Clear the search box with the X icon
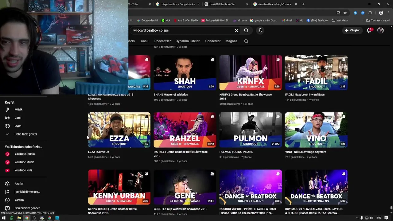The height and width of the screenshot is (221, 393). point(236,30)
